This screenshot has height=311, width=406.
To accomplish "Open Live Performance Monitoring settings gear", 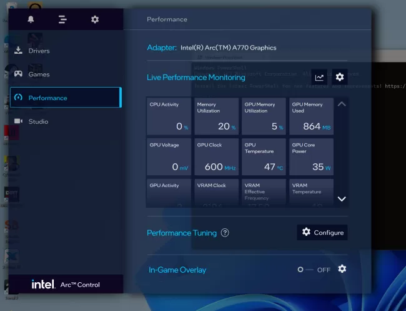I will click(x=340, y=77).
